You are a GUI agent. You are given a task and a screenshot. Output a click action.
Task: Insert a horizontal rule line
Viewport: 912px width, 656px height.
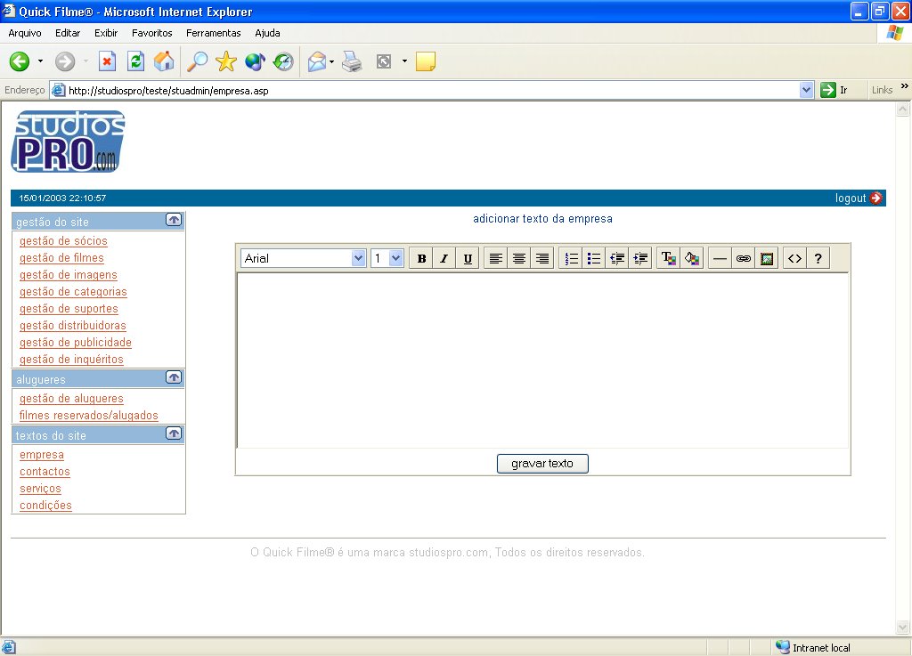(720, 258)
